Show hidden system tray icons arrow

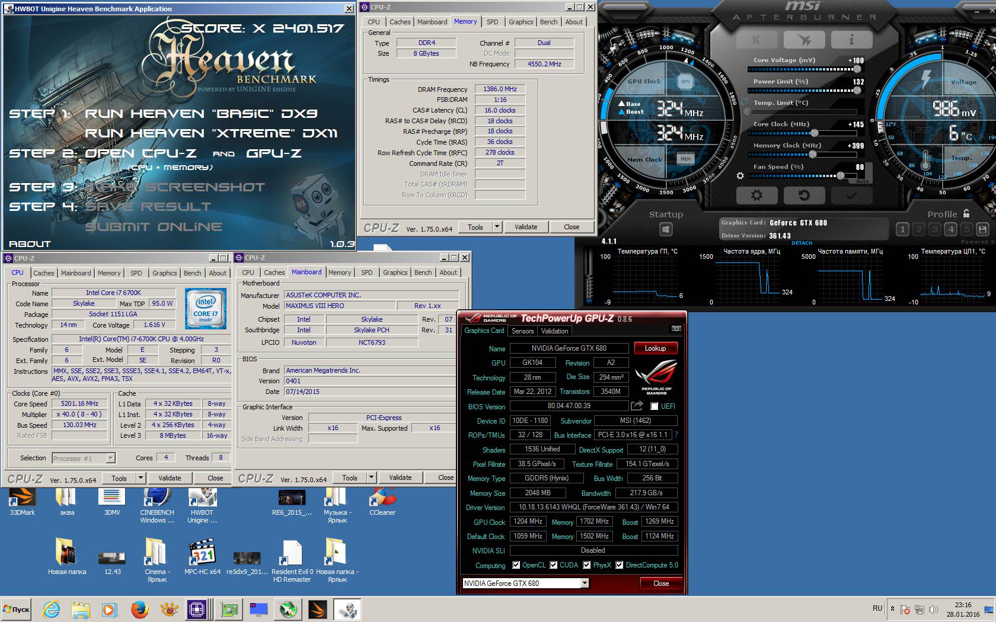(891, 609)
